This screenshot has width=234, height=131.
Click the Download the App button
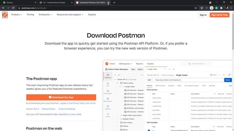pos(61,97)
